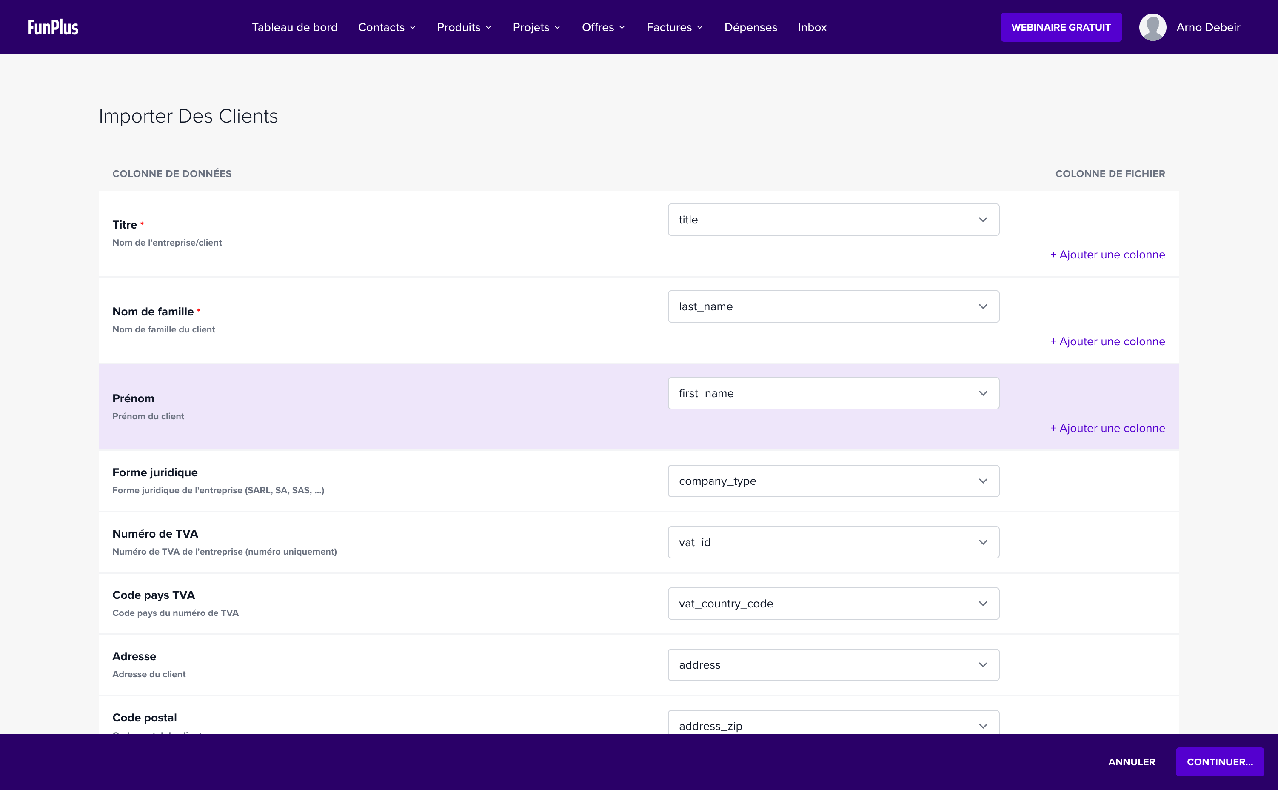The height and width of the screenshot is (790, 1278).
Task: Open the Offres menu
Action: (x=603, y=27)
